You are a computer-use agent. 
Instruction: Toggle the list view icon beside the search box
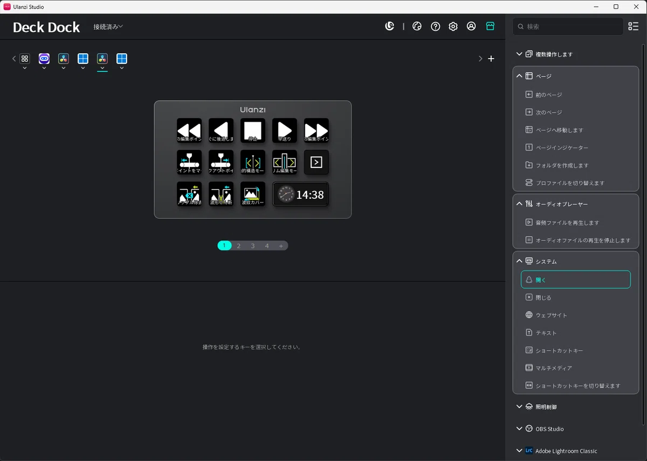(634, 26)
